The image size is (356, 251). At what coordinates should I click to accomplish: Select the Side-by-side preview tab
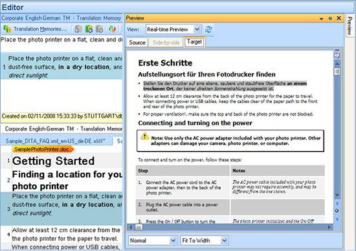coord(166,43)
